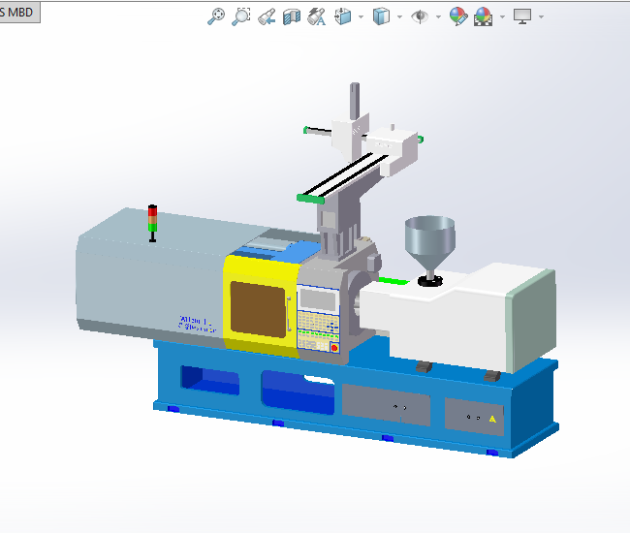The height and width of the screenshot is (533, 630).
Task: Expand View Orientation dropdown arrow
Action: 361,16
